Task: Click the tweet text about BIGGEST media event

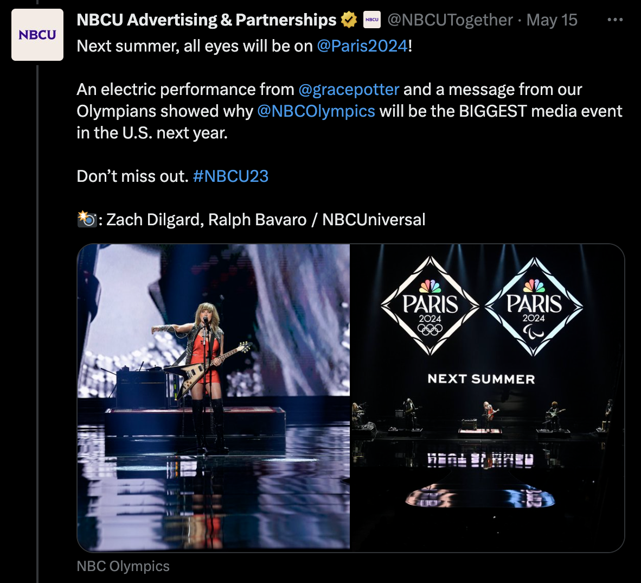Action: pos(349,111)
